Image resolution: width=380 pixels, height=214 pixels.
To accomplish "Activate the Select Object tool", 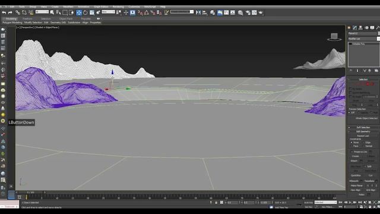I will coord(52,12).
